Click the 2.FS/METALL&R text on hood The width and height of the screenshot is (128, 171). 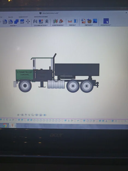point(25,72)
